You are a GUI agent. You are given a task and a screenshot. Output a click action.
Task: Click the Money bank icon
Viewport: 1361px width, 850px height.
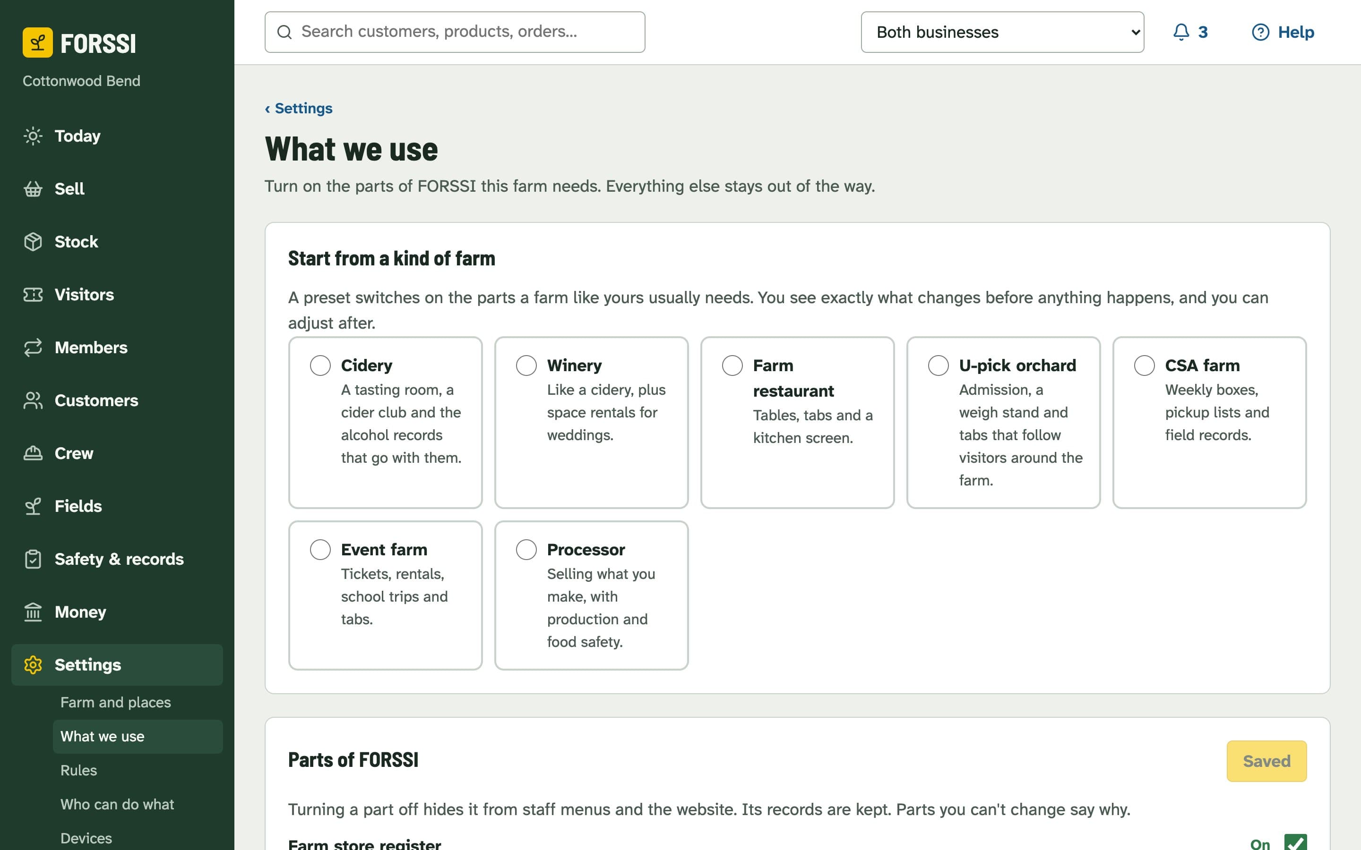(x=33, y=612)
